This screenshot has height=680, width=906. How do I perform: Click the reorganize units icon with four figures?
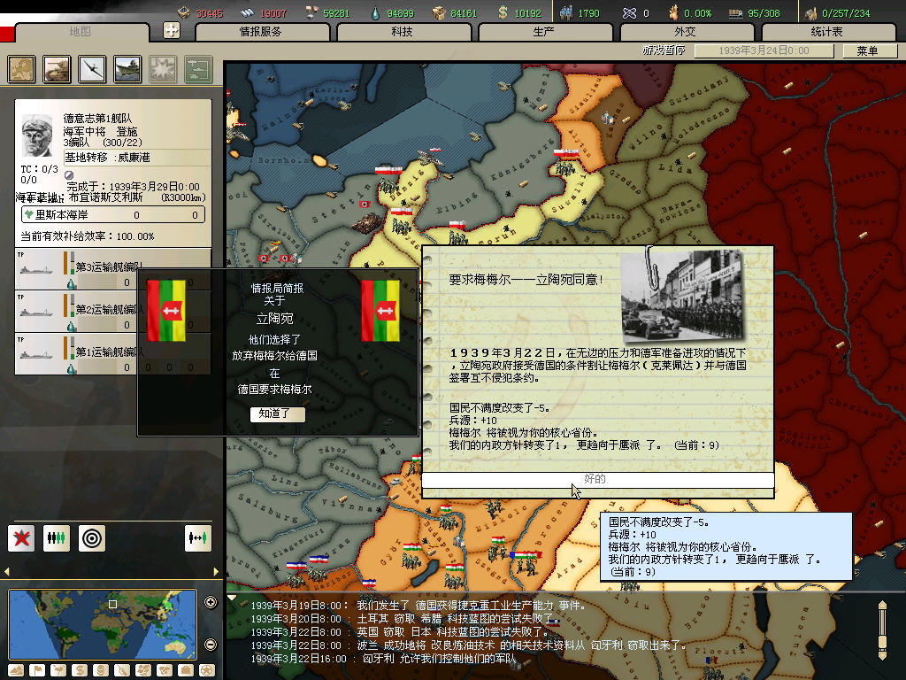(57, 538)
